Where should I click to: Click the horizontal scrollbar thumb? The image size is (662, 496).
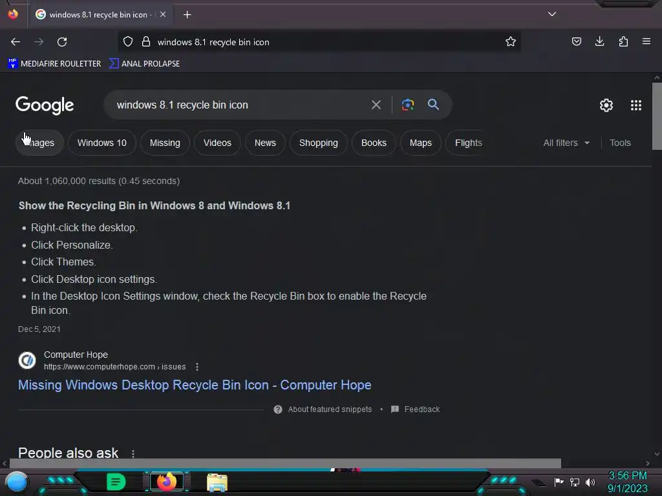point(285,464)
